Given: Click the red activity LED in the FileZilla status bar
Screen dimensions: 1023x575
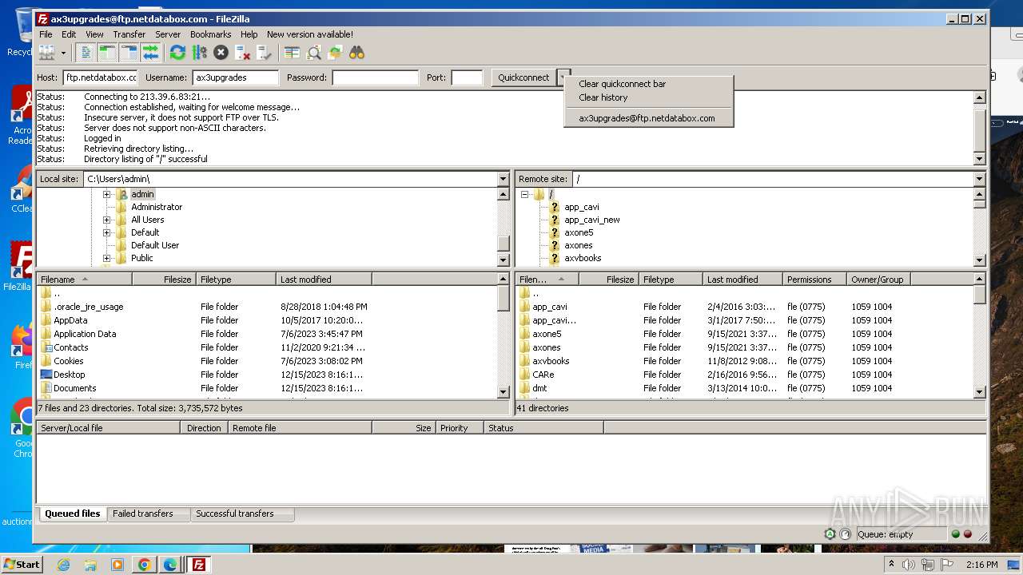Looking at the screenshot, I should coord(968,534).
